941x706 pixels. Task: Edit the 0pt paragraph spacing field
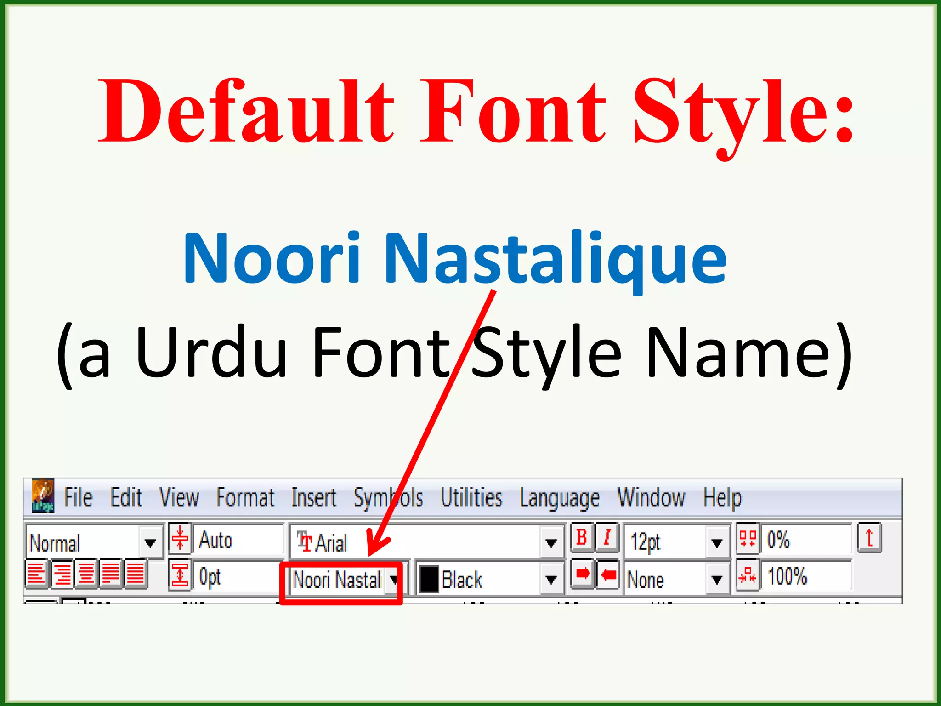(x=238, y=576)
